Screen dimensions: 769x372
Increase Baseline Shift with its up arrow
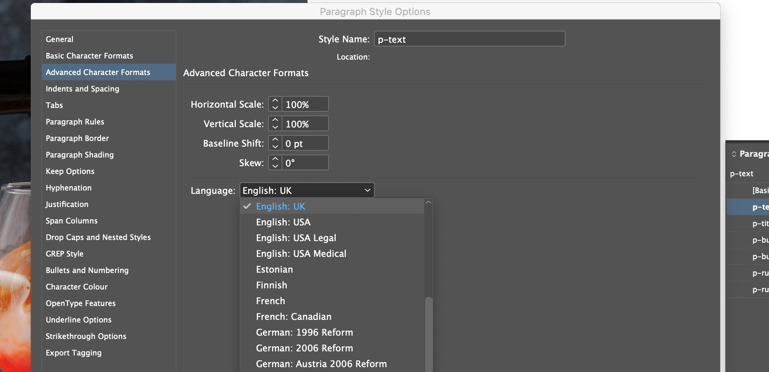[275, 139]
